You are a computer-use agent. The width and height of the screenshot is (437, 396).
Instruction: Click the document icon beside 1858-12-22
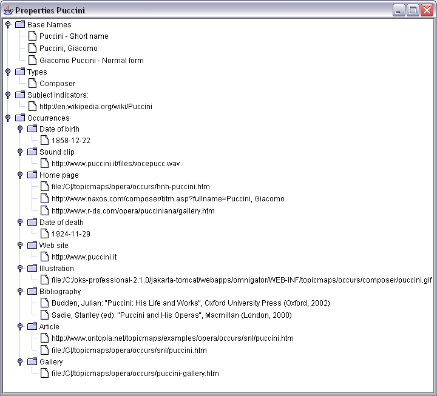pos(44,141)
